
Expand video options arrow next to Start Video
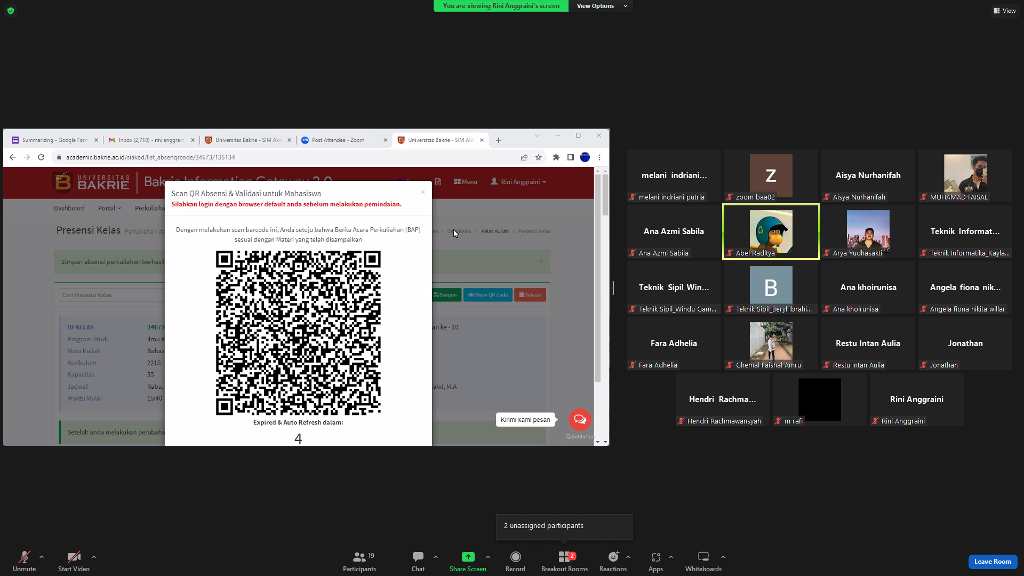(x=94, y=557)
